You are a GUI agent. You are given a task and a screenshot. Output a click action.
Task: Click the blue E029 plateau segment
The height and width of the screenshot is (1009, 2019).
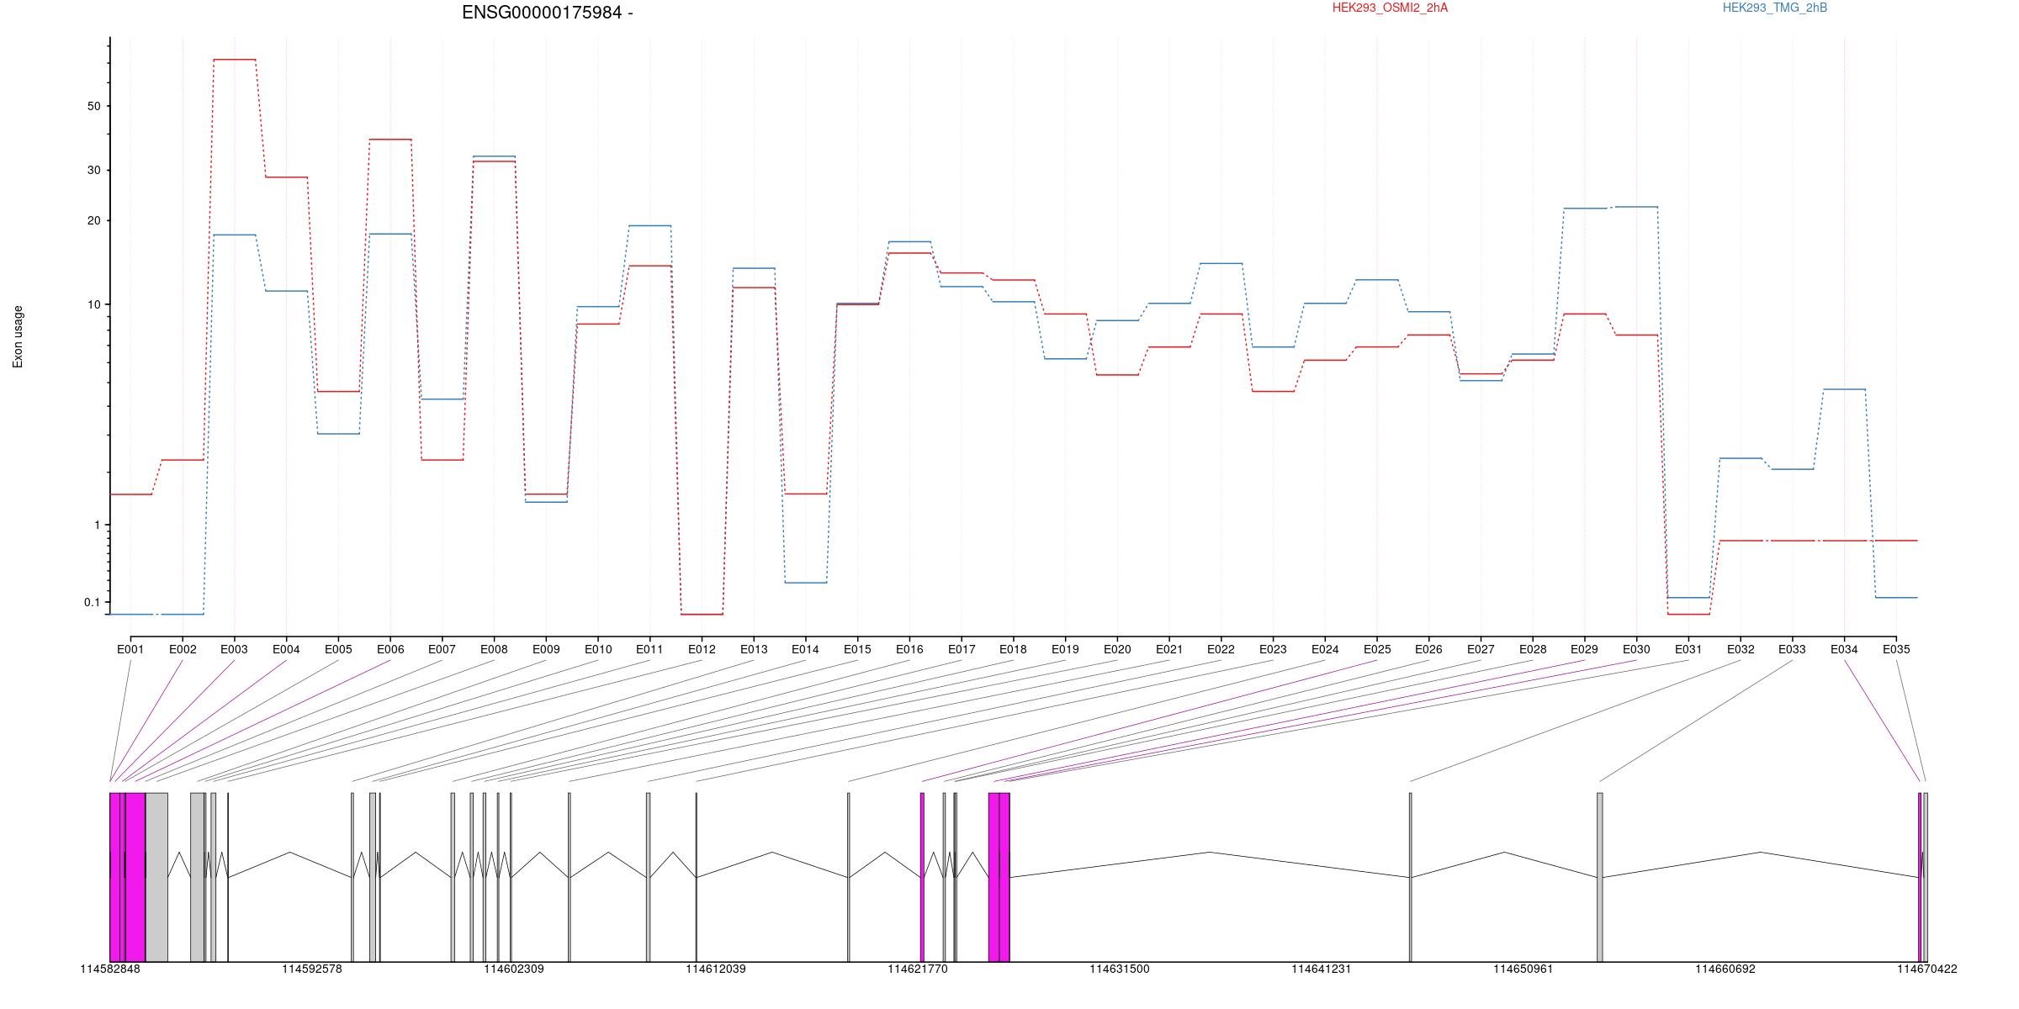1585,208
